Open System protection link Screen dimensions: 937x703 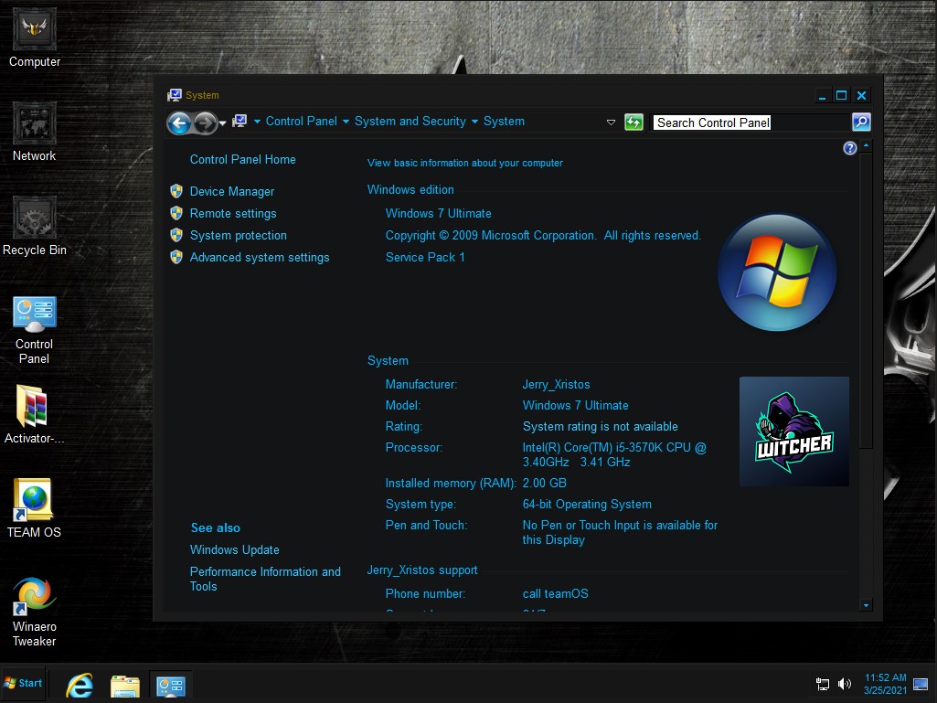[238, 236]
